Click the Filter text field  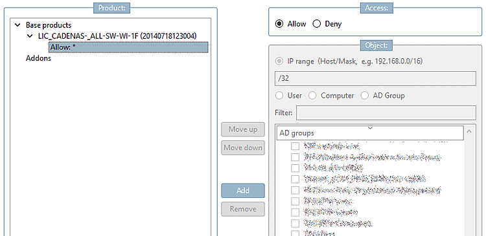click(x=386, y=113)
